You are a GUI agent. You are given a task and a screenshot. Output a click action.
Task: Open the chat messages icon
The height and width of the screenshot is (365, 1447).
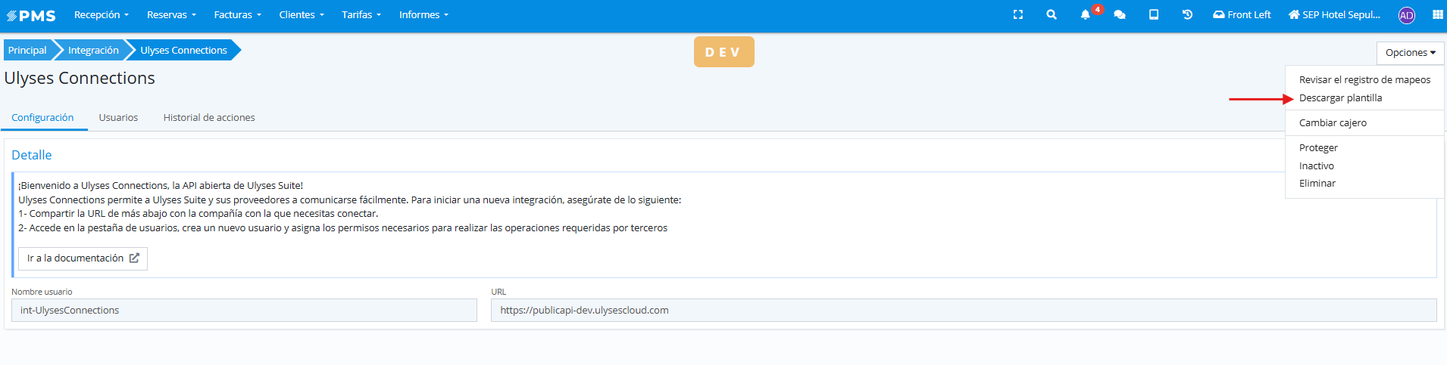coord(1119,14)
